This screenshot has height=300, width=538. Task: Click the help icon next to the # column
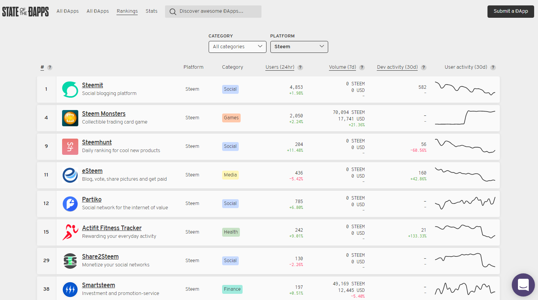coord(50,68)
